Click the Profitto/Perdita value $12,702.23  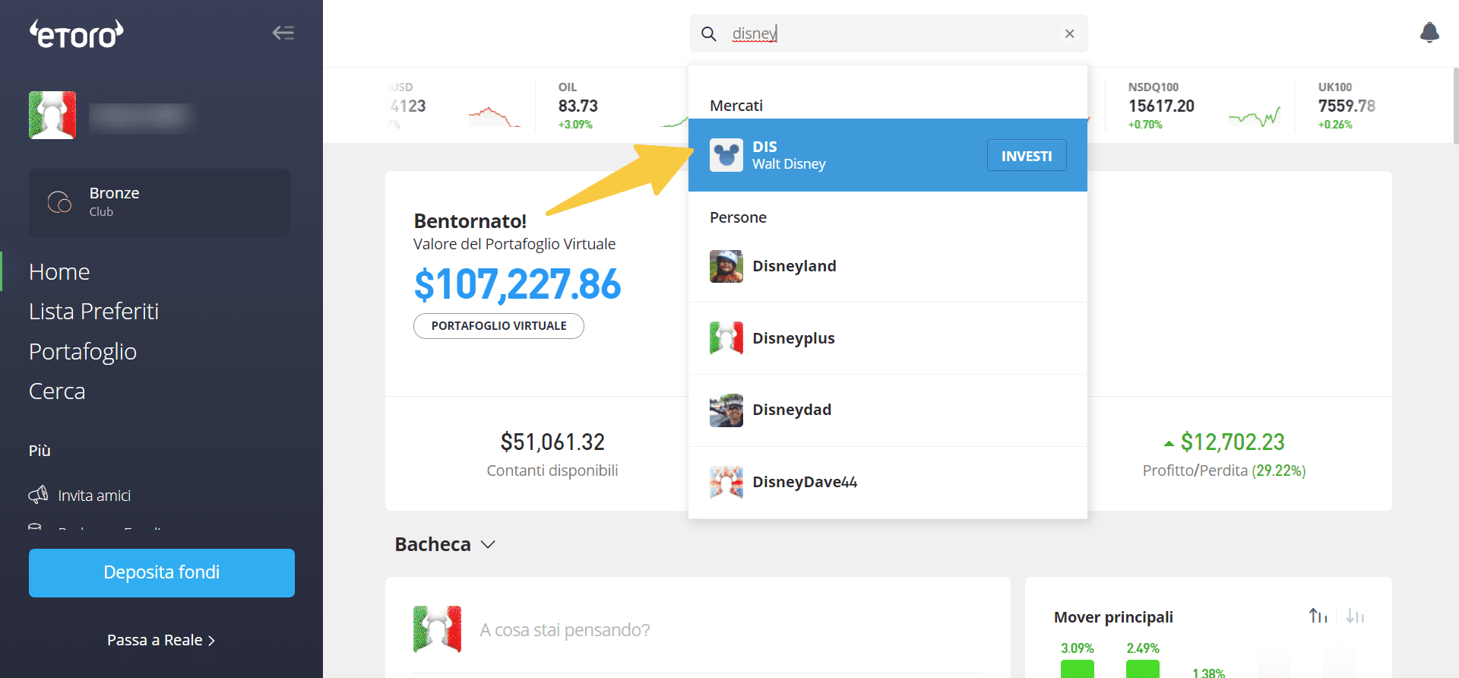1232,442
